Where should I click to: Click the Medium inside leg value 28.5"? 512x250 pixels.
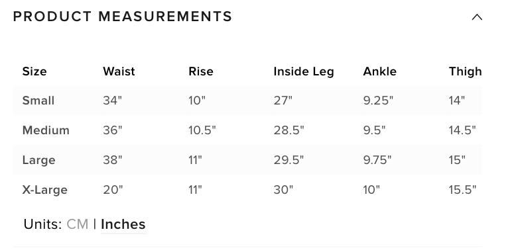coord(288,130)
